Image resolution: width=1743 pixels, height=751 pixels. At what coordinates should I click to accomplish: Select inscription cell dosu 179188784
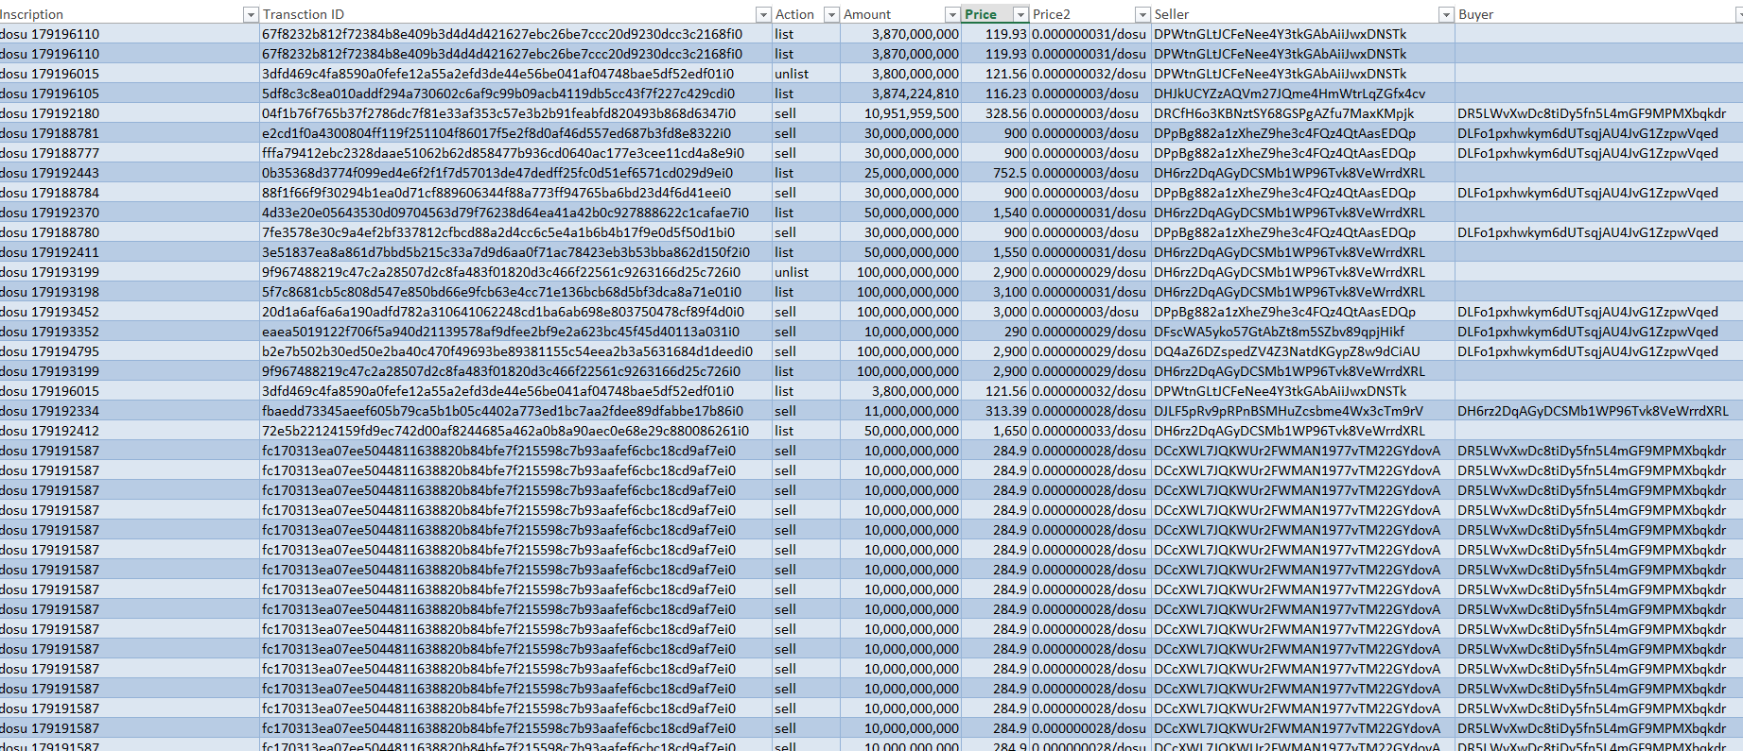pyautogui.click(x=130, y=193)
